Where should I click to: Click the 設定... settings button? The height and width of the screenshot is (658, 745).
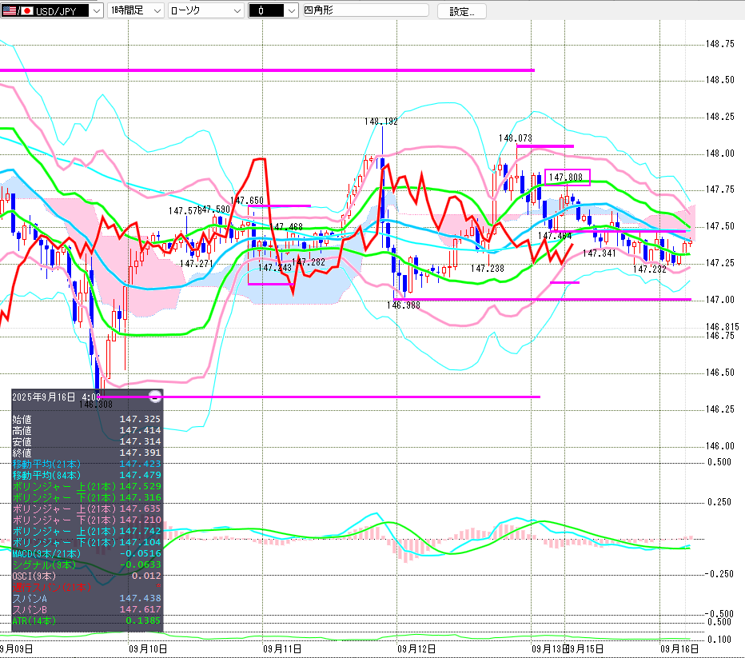[461, 11]
